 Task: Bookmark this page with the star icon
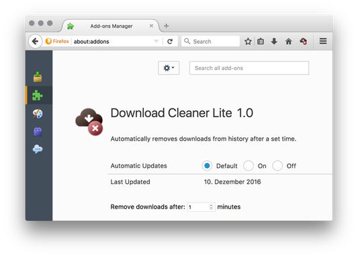coord(248,42)
